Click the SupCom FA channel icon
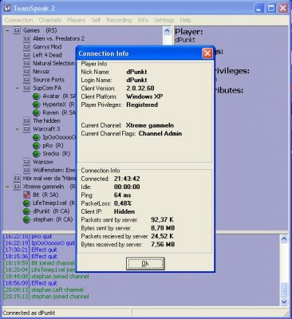The height and width of the screenshot is (319, 292). 26,88
